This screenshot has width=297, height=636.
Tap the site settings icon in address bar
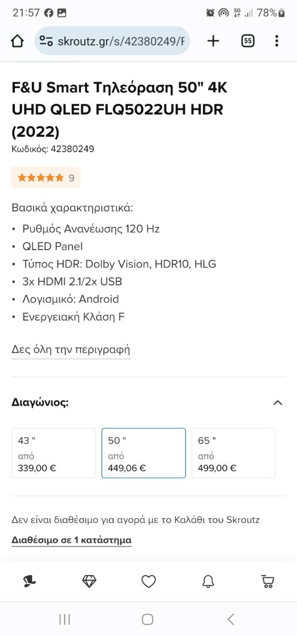pyautogui.click(x=47, y=41)
